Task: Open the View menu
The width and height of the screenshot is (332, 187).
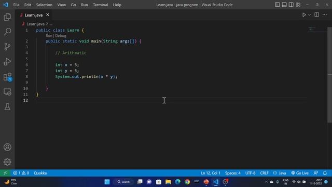Action: [x=61, y=5]
